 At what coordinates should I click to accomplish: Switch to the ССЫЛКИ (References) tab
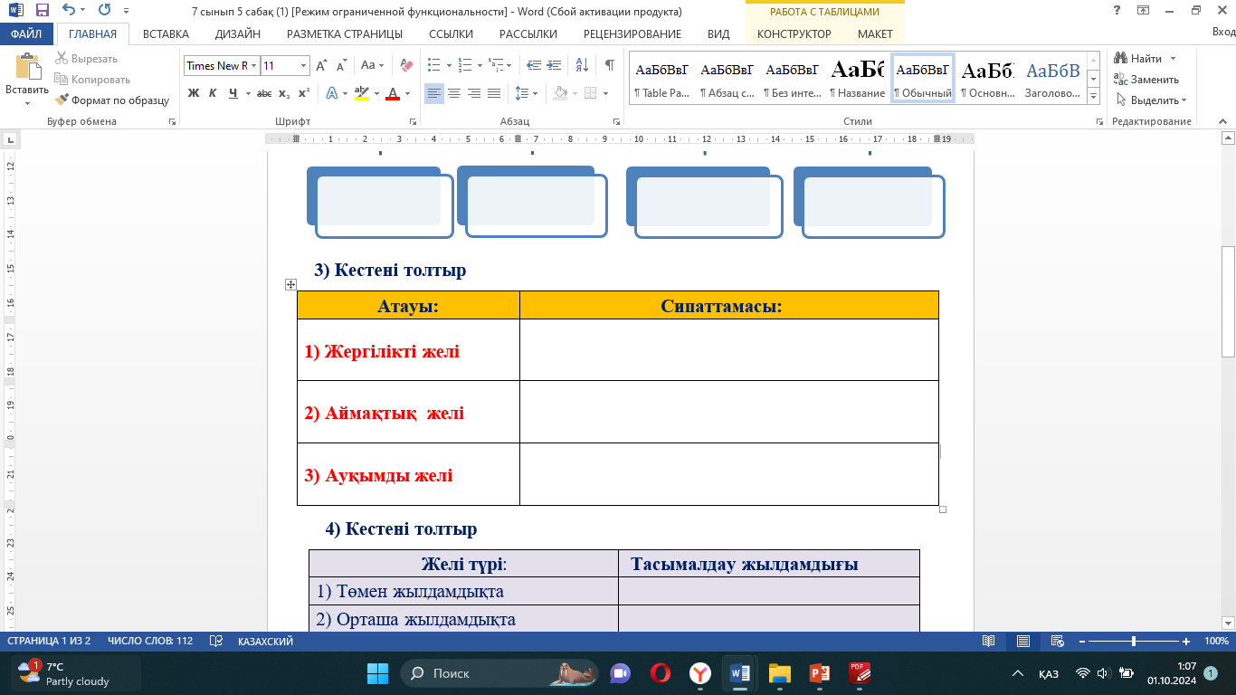[451, 34]
